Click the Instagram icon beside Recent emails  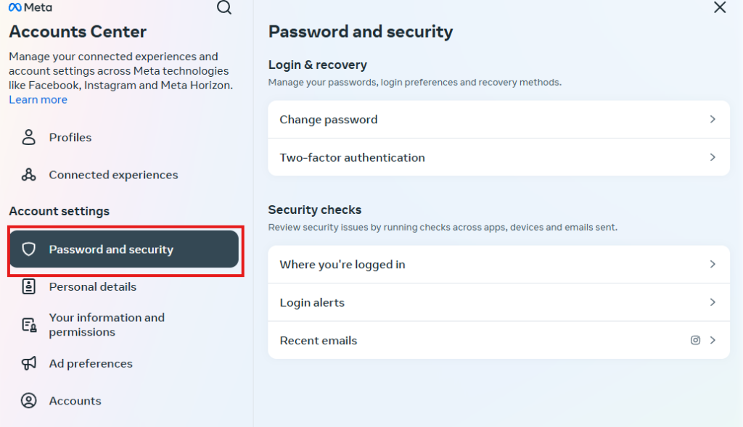pos(695,340)
